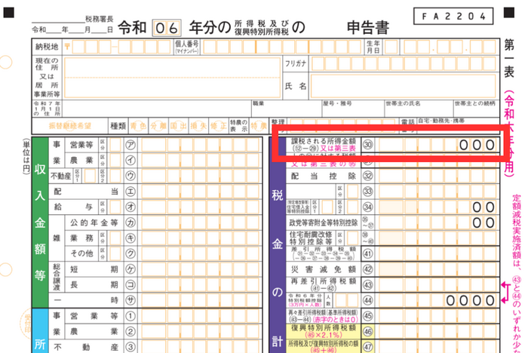528x353 pixels.
Task: Click the 現在の住所 address entry area
Action: pos(173,78)
